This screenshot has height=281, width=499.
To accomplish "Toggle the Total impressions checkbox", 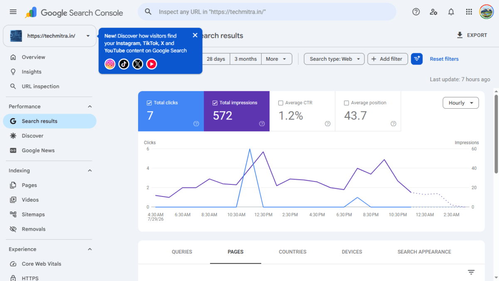I will pyautogui.click(x=215, y=103).
